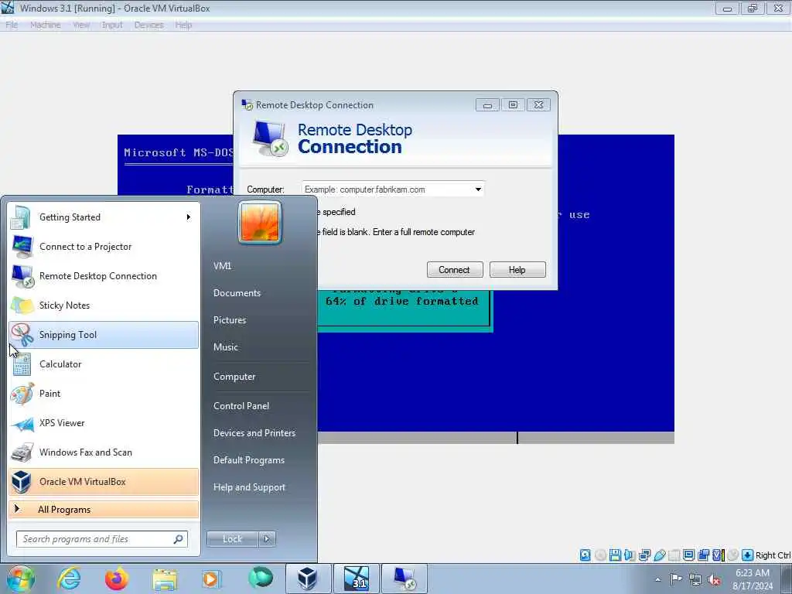Screen dimensions: 792x594
Task: Open Windows Media Player from the taskbar
Action: pyautogui.click(x=212, y=579)
